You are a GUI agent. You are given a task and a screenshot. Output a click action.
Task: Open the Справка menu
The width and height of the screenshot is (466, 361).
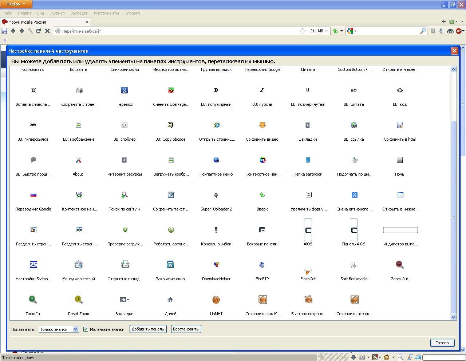tap(132, 13)
